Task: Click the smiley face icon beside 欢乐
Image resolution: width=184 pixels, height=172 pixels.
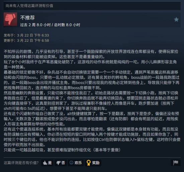Action: click(71, 163)
